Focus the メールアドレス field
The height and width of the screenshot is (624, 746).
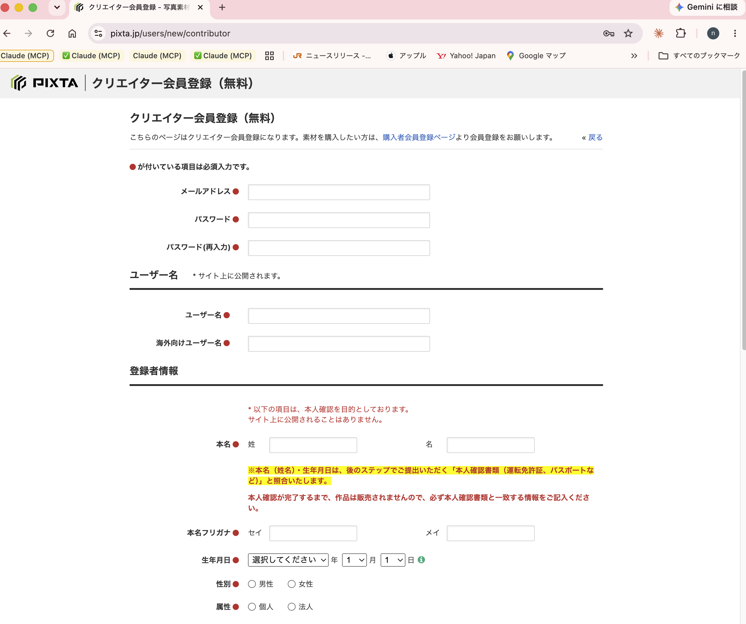[x=339, y=192]
